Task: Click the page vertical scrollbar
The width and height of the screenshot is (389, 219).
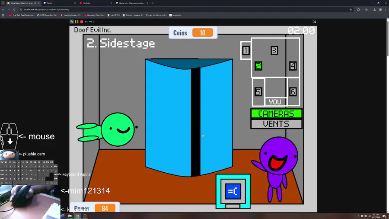Action: click(388, 39)
